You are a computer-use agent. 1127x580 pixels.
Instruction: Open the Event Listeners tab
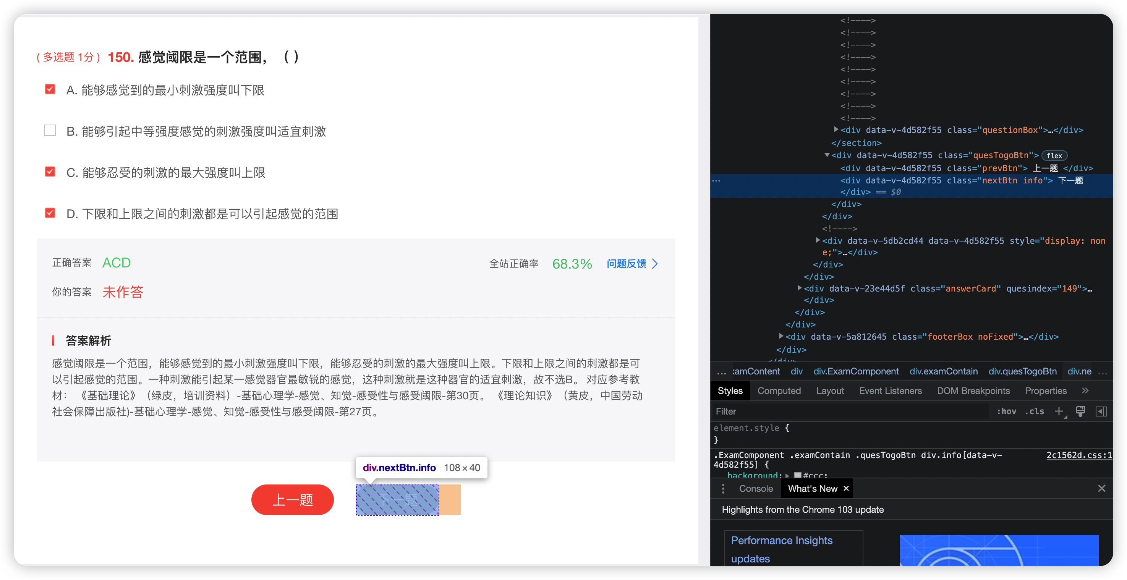[x=890, y=390]
